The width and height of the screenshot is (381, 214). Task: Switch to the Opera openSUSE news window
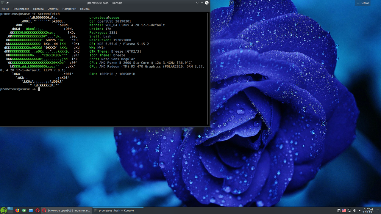click(x=66, y=210)
